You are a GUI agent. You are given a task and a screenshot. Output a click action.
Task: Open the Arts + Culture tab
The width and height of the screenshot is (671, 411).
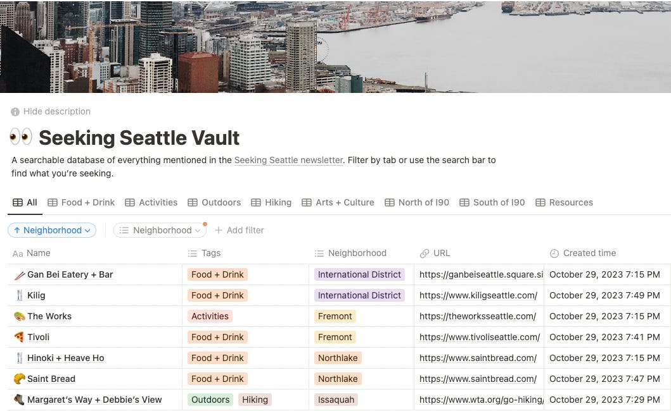click(x=338, y=202)
